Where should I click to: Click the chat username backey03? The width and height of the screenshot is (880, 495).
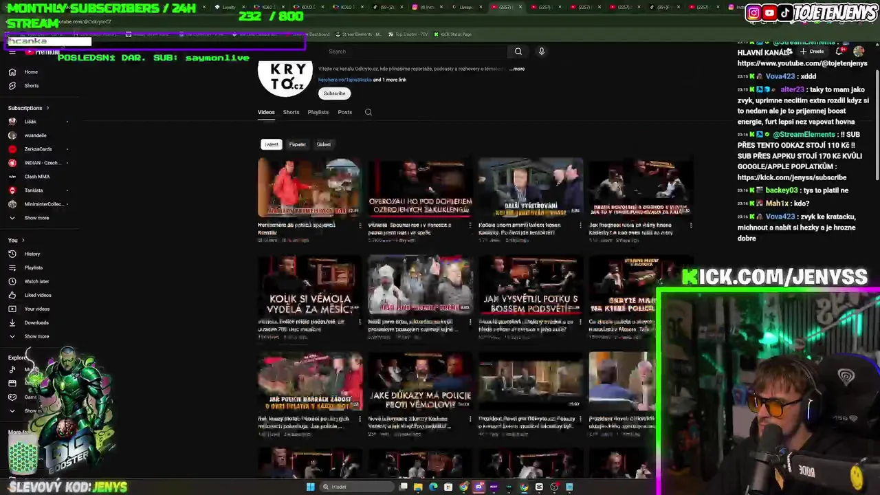pyautogui.click(x=782, y=190)
